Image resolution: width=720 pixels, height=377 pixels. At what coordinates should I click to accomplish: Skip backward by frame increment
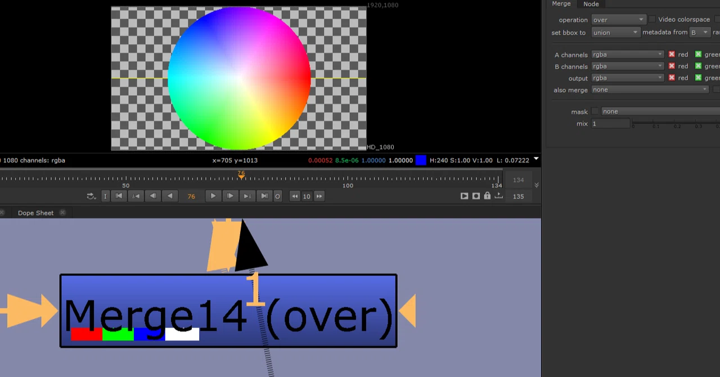[295, 196]
